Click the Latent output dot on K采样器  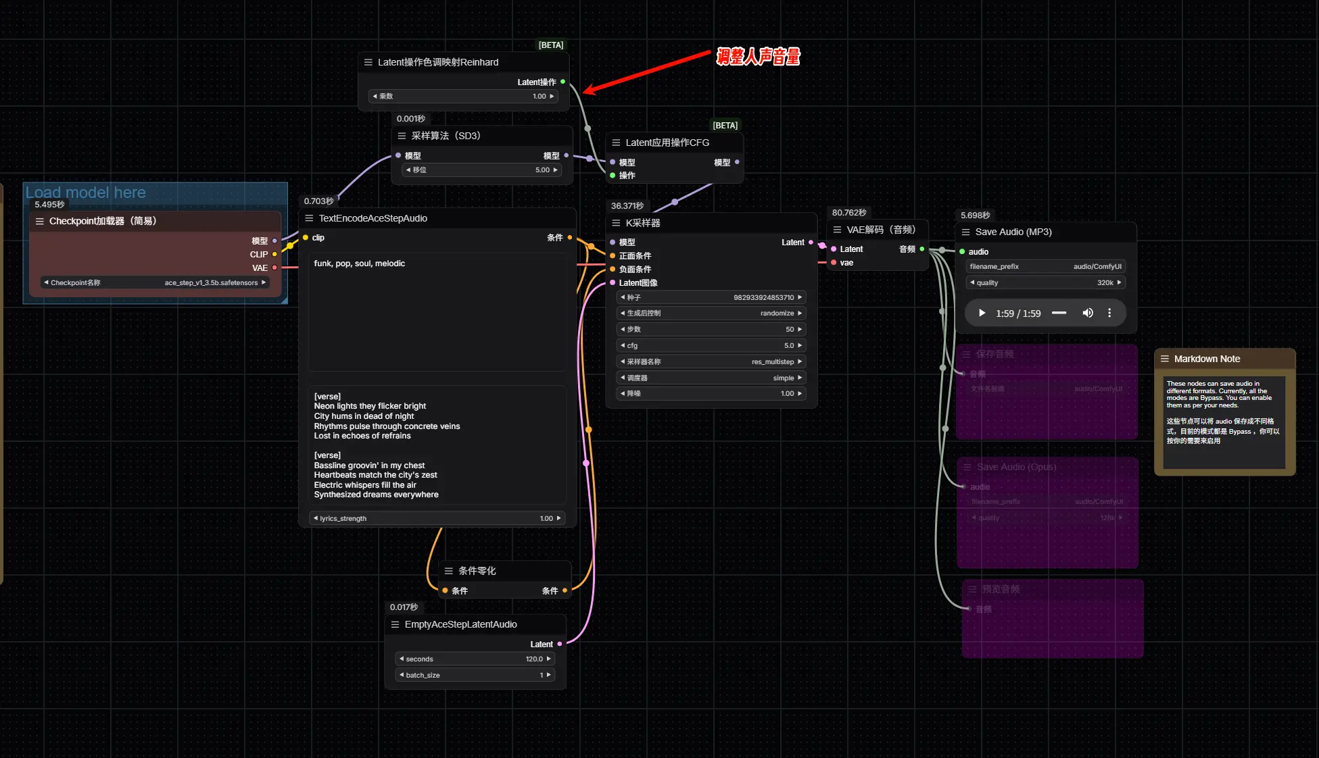click(811, 242)
